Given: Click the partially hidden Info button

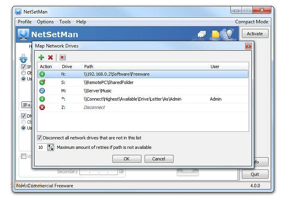Looking at the screenshot, I should tap(261, 162).
